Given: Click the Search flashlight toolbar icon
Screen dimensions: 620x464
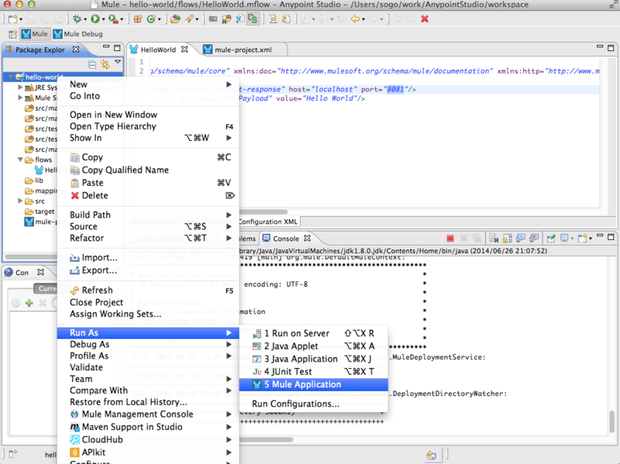Looking at the screenshot, I should click(188, 19).
